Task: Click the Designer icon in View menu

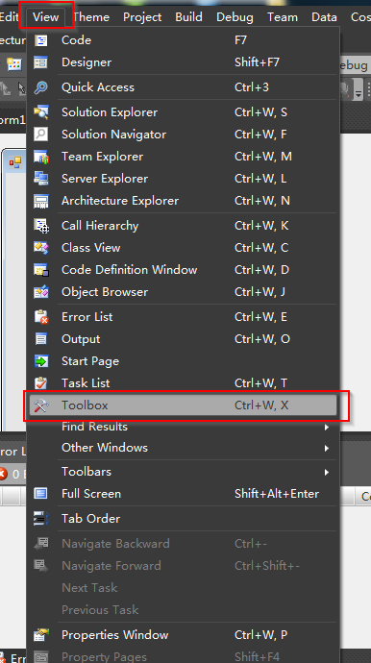Action: [x=41, y=62]
